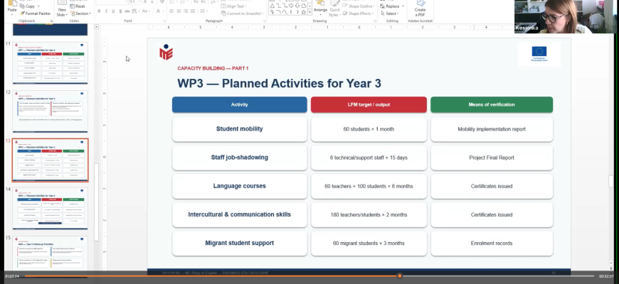
Task: Click the 'Staff job-shadowing' cell
Action: (x=240, y=158)
